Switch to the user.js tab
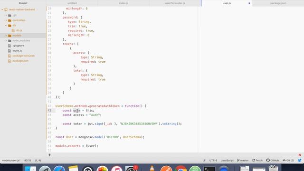The image size is (304, 171). 227,3
